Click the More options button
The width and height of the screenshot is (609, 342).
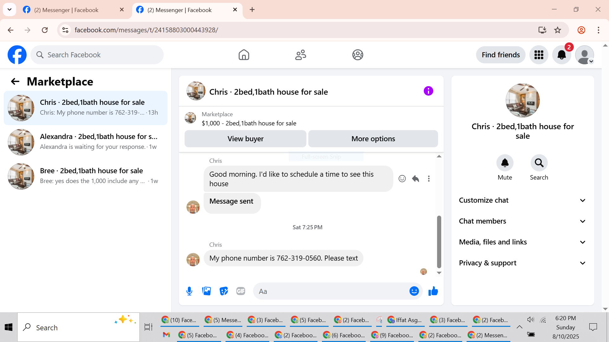tap(373, 139)
